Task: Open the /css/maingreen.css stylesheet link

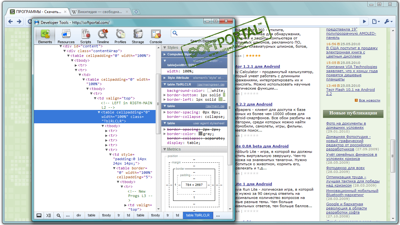Action: point(210,85)
